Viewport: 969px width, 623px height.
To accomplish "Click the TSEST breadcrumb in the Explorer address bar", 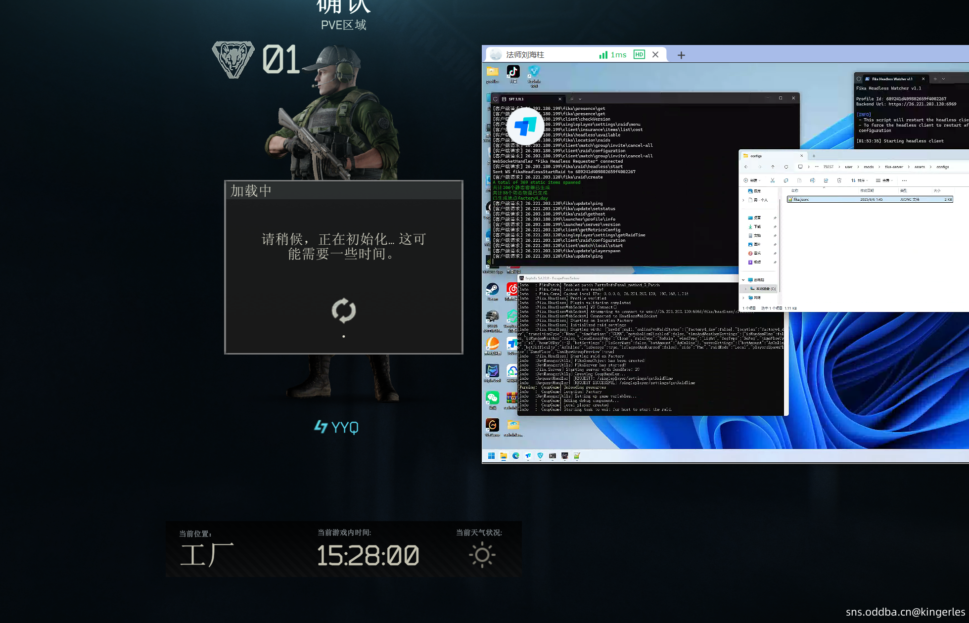I will 828,167.
